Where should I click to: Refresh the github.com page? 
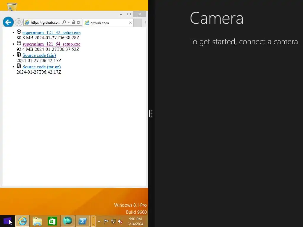click(78, 22)
